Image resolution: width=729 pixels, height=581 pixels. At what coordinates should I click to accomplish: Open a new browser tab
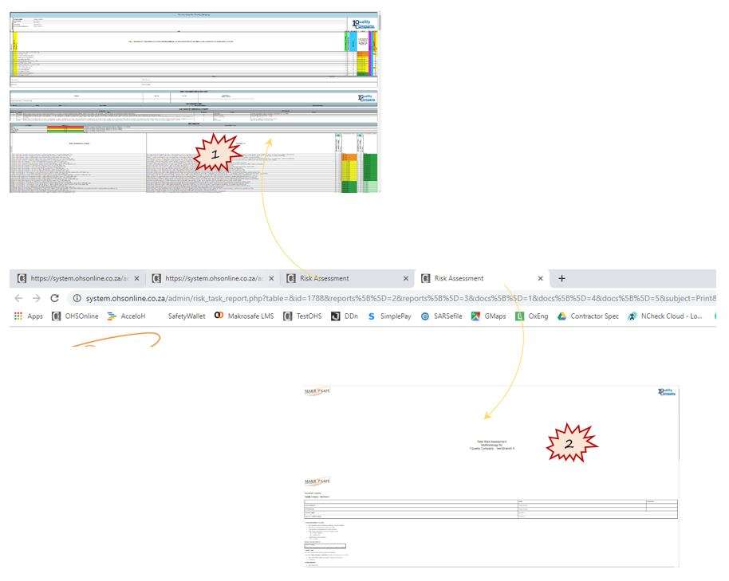562,278
